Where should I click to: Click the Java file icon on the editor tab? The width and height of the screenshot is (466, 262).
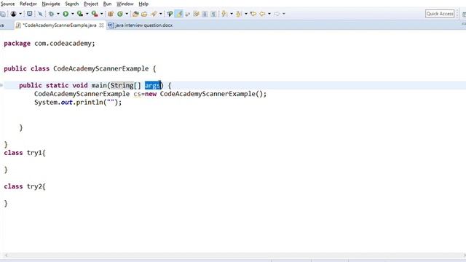click(18, 25)
